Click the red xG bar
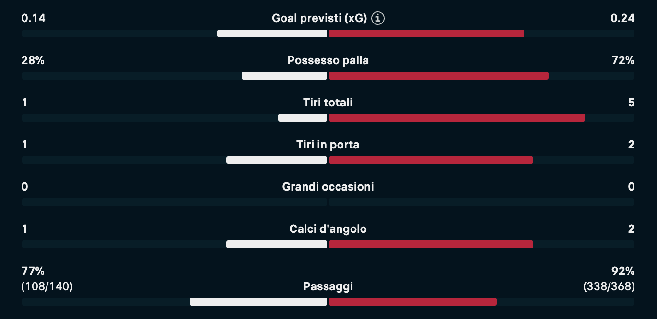This screenshot has width=657, height=319. (x=426, y=34)
